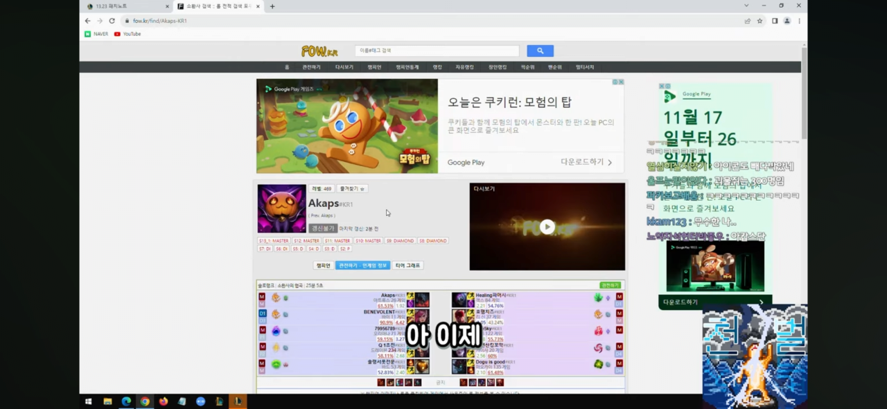
Task: Go back with the browser back arrow
Action: coord(87,21)
